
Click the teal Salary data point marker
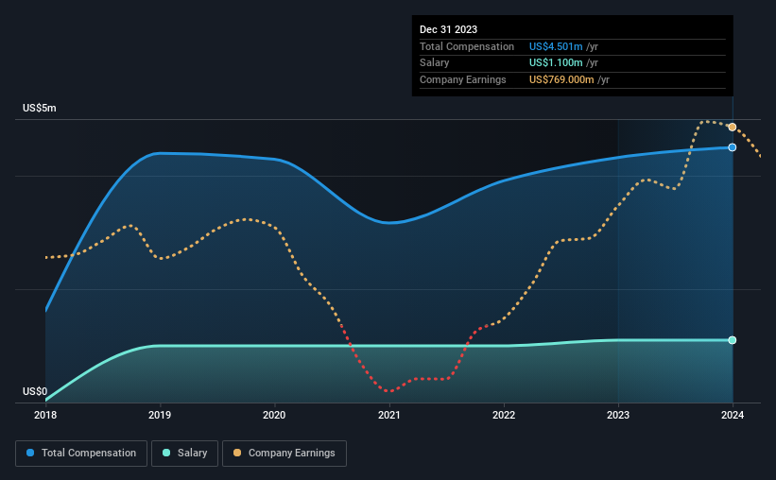pyautogui.click(x=732, y=340)
